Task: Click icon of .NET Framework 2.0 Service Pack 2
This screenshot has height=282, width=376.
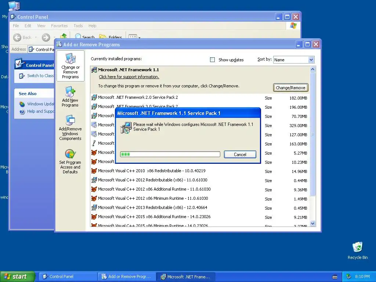Action: (94, 97)
